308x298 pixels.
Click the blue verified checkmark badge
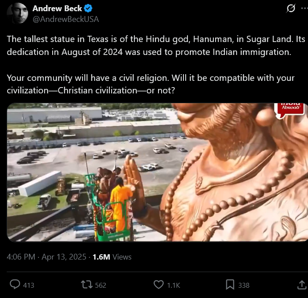tap(88, 8)
